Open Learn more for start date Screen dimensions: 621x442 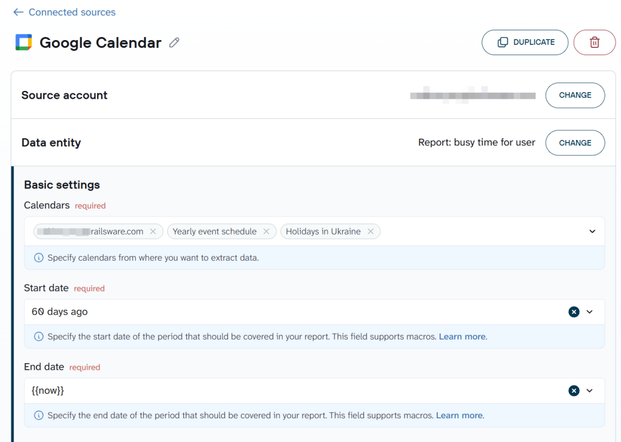[x=462, y=337]
